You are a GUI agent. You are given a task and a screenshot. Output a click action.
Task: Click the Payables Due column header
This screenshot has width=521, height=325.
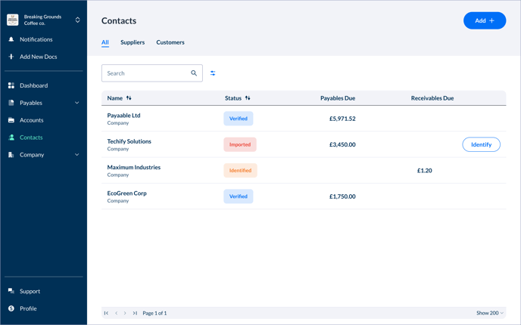click(x=338, y=98)
